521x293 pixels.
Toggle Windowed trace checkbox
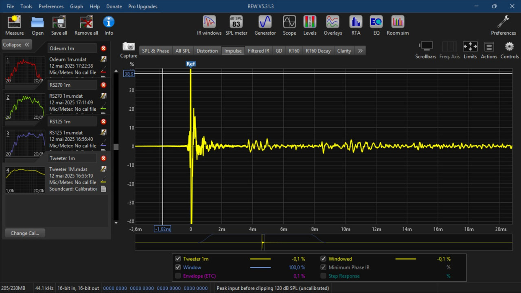(x=323, y=259)
